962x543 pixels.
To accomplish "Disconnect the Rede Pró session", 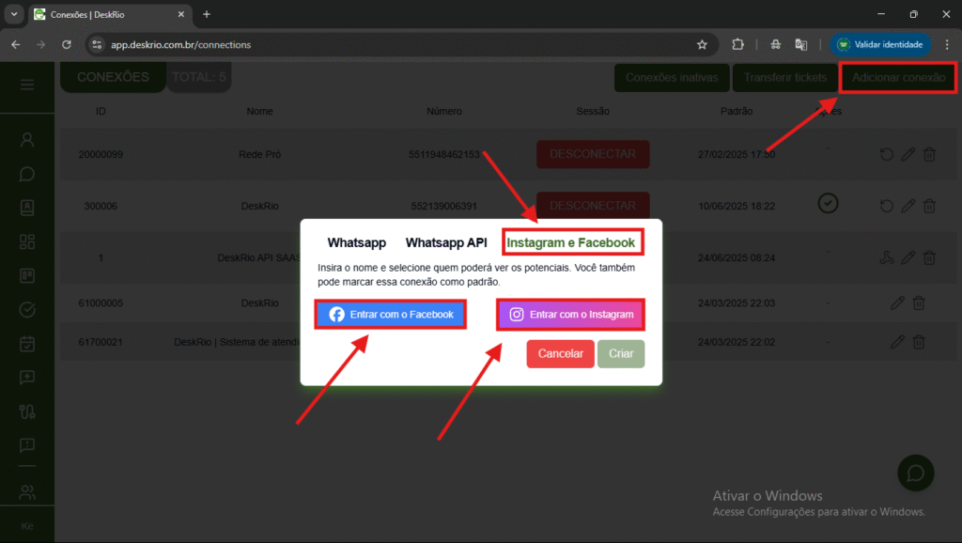I will click(593, 154).
